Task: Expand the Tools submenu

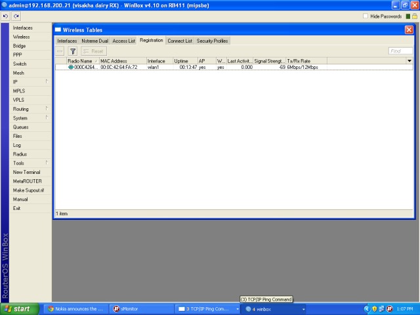Action: click(x=47, y=163)
